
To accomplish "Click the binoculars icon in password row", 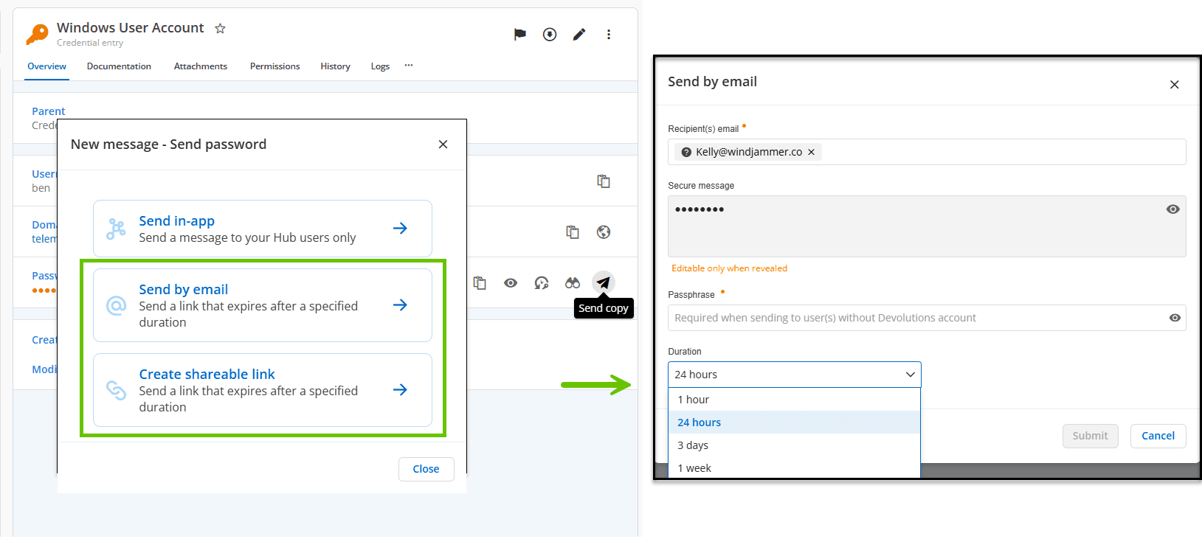I will 573,283.
